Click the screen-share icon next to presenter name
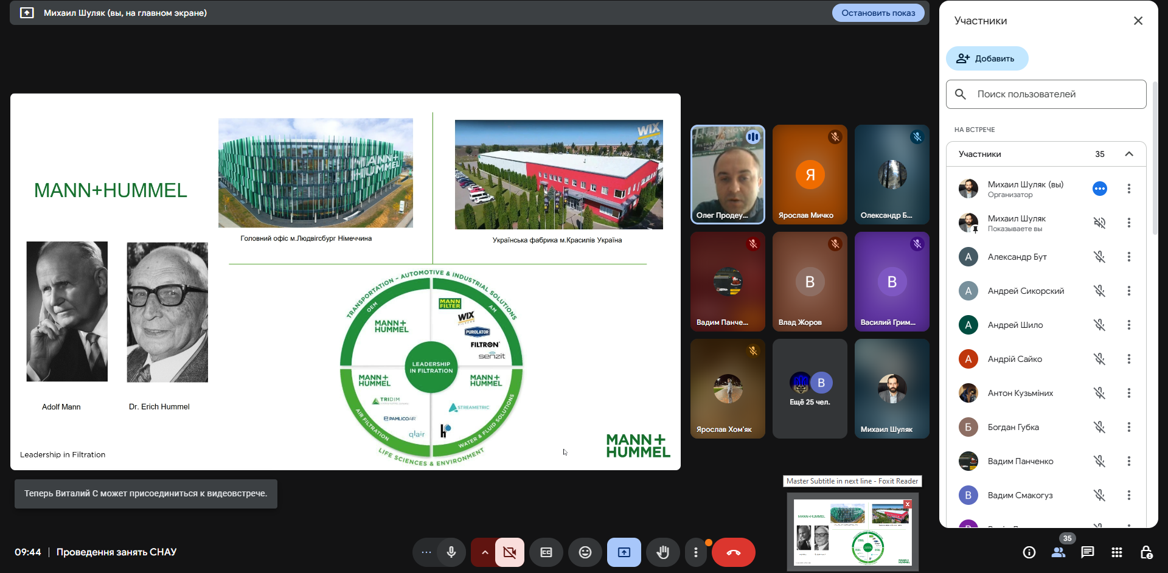Viewport: 1168px width, 573px height. (x=27, y=13)
